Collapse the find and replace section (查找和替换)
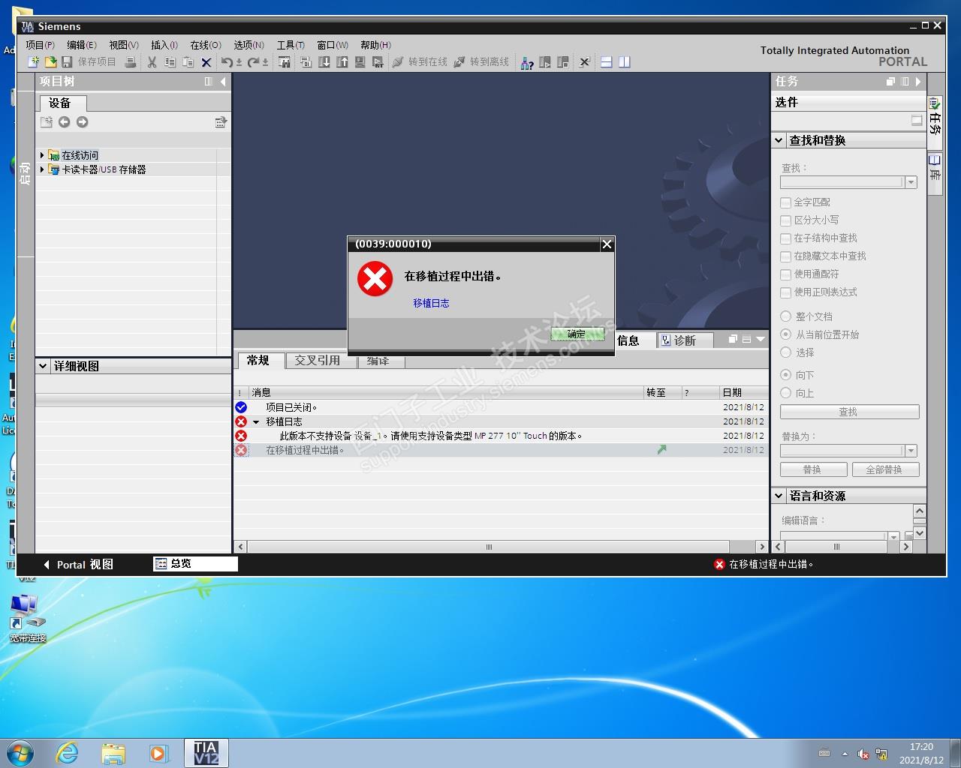This screenshot has width=961, height=768. click(779, 140)
